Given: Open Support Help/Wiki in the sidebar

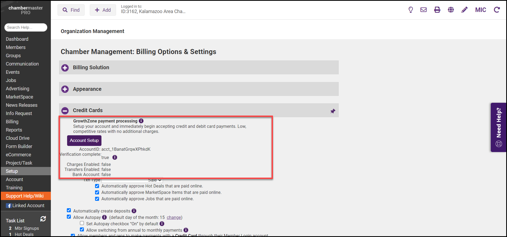Looking at the screenshot, I should pos(26,196).
